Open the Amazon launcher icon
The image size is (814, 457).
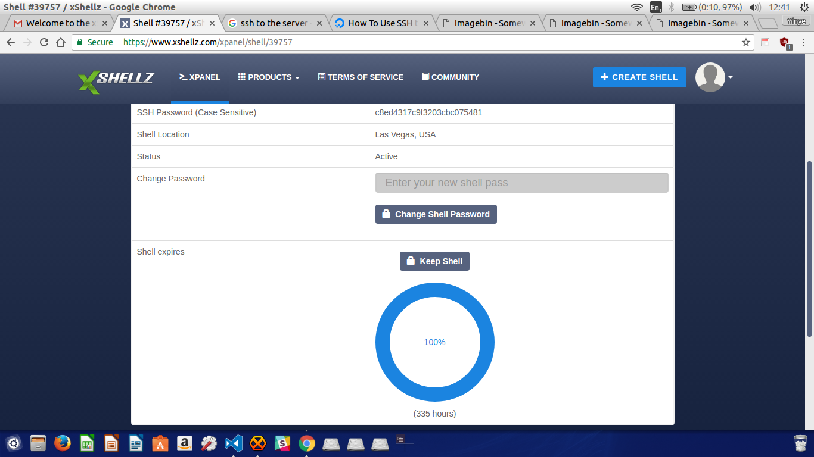pyautogui.click(x=185, y=443)
